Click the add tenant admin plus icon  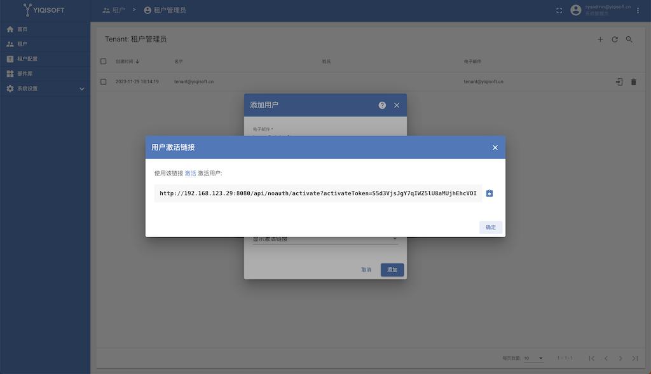coord(600,39)
